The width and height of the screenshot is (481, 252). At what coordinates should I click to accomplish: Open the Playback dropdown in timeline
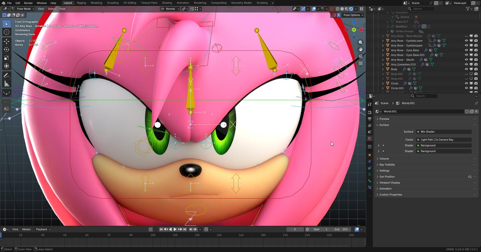click(43, 229)
